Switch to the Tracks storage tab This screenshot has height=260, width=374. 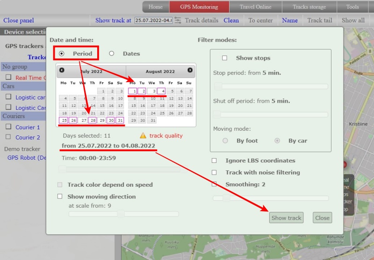[309, 7]
